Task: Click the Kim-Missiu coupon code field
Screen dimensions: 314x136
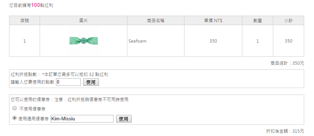Action: (x=82, y=119)
